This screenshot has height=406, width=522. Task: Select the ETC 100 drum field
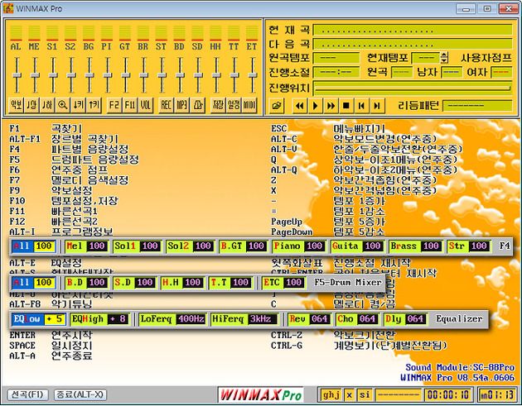pos(283,283)
